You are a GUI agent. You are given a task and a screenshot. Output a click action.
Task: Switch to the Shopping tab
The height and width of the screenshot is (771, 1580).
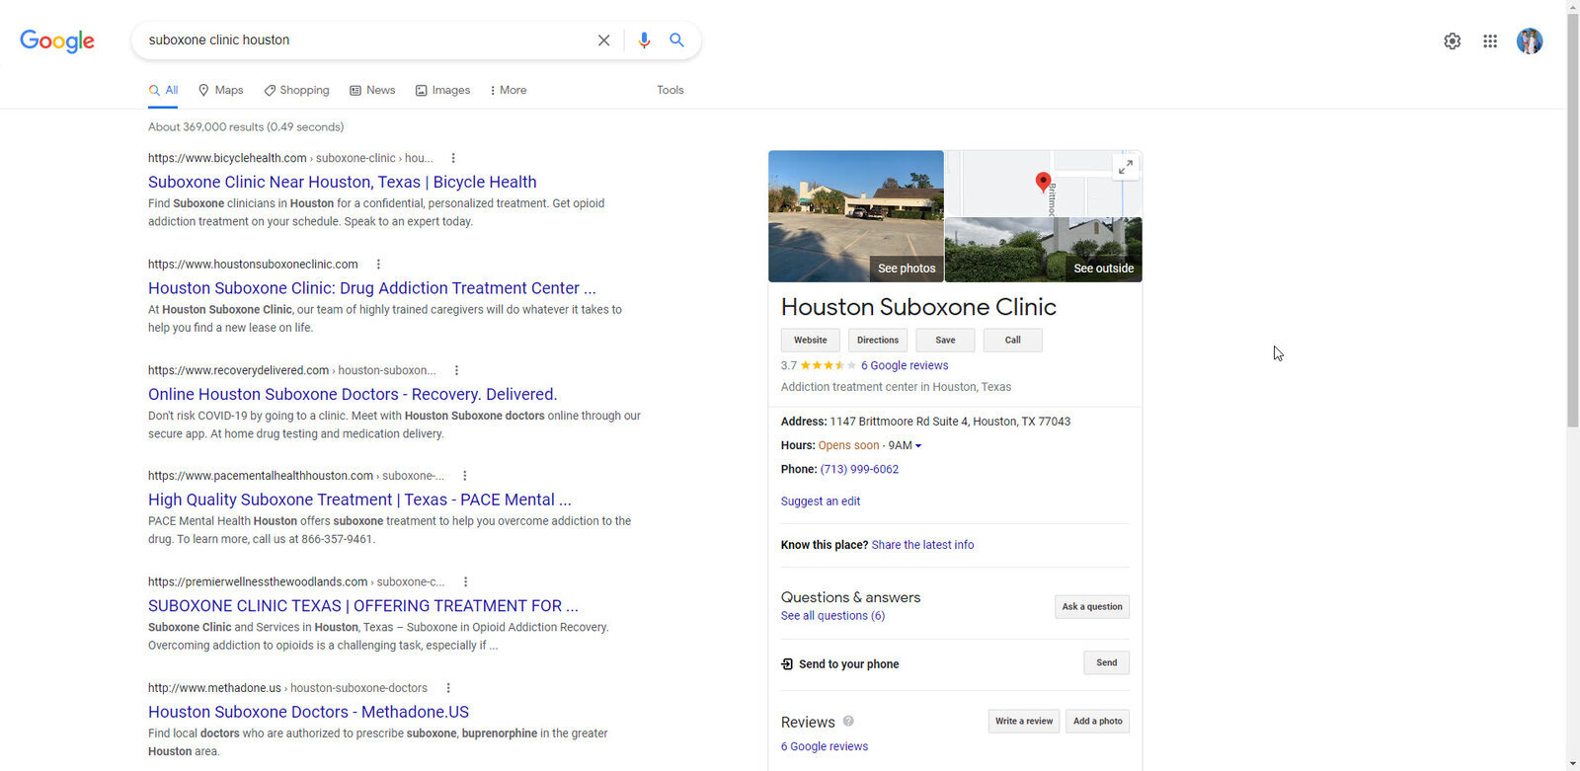pyautogui.click(x=297, y=90)
